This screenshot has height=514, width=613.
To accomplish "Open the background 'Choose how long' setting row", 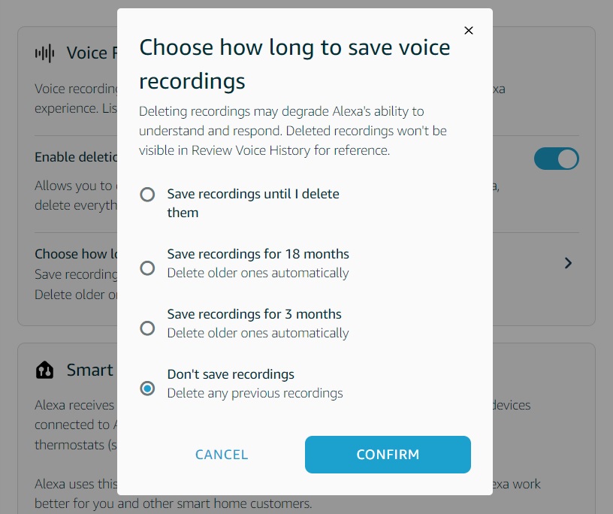I will (76, 254).
